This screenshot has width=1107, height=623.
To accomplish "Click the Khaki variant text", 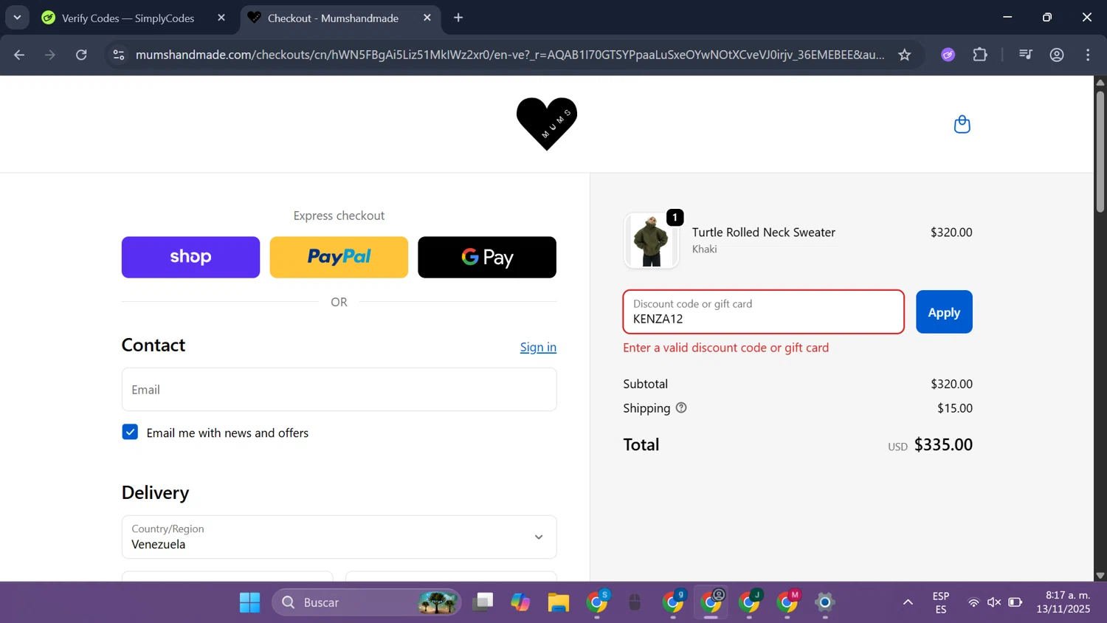I will [704, 249].
